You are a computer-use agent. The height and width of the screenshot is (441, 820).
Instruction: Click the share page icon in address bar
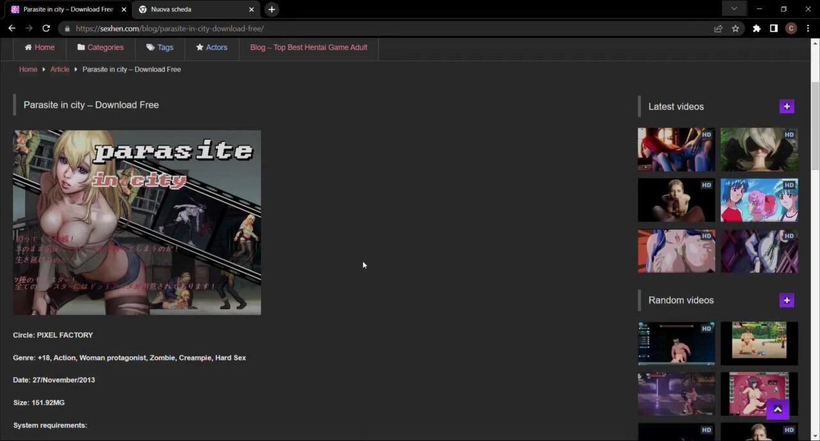(x=718, y=28)
